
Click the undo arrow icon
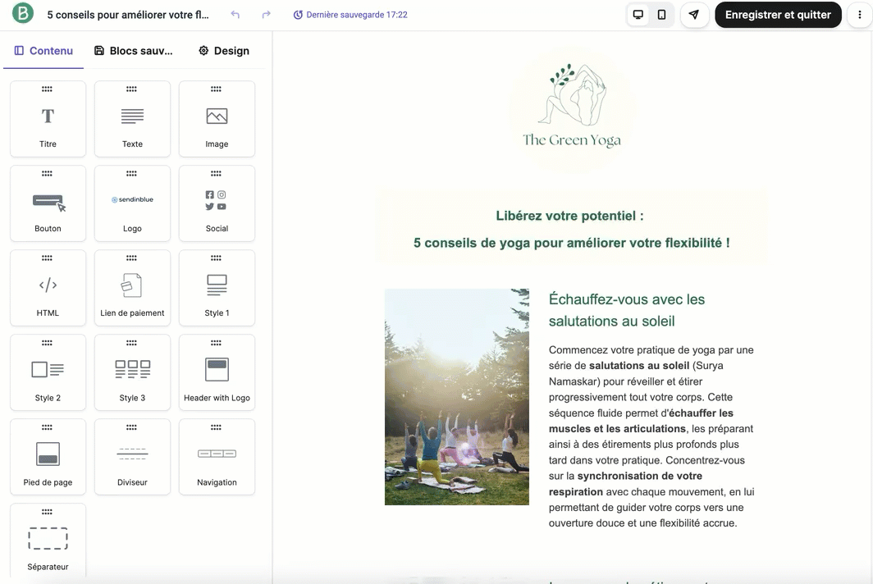[235, 15]
